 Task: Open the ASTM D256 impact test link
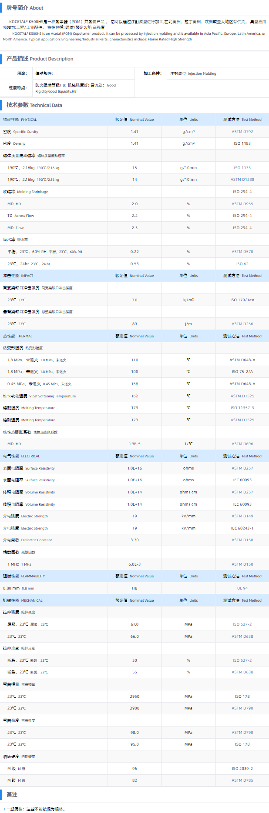pyautogui.click(x=242, y=324)
